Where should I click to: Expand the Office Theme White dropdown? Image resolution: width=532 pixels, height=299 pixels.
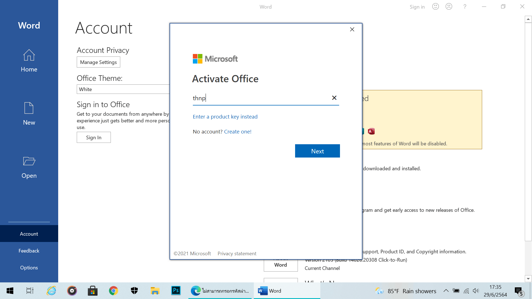click(123, 89)
